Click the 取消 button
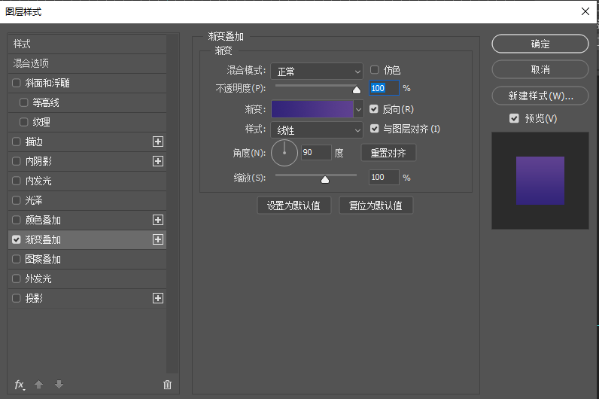Image resolution: width=599 pixels, height=399 pixels. (540, 69)
